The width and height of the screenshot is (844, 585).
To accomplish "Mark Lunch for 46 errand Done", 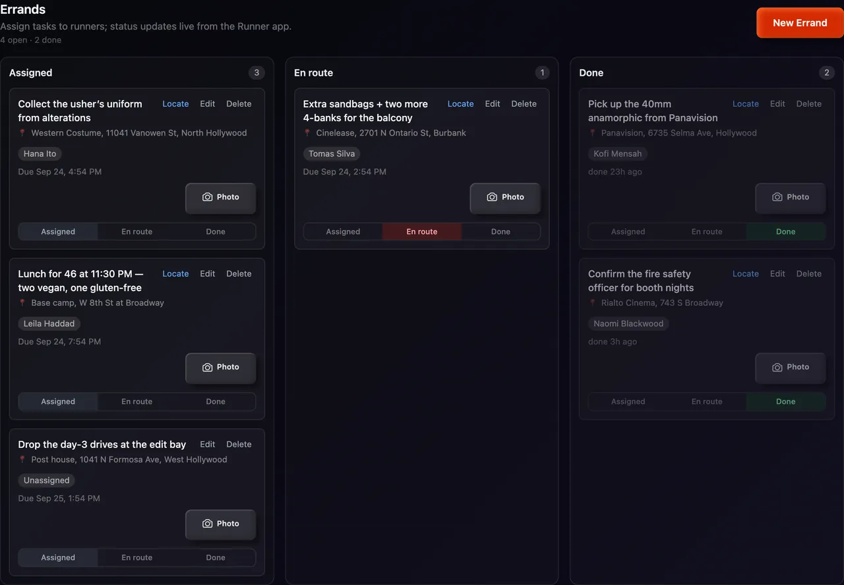I will click(x=216, y=402).
